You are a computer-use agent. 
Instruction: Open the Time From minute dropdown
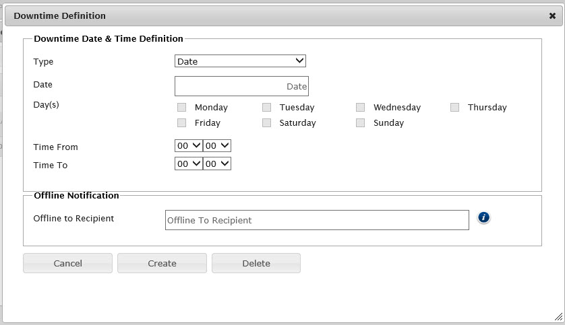(x=217, y=145)
